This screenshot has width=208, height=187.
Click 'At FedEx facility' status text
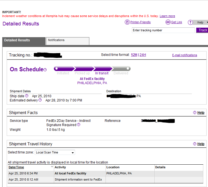pyautogui.click(x=92, y=79)
